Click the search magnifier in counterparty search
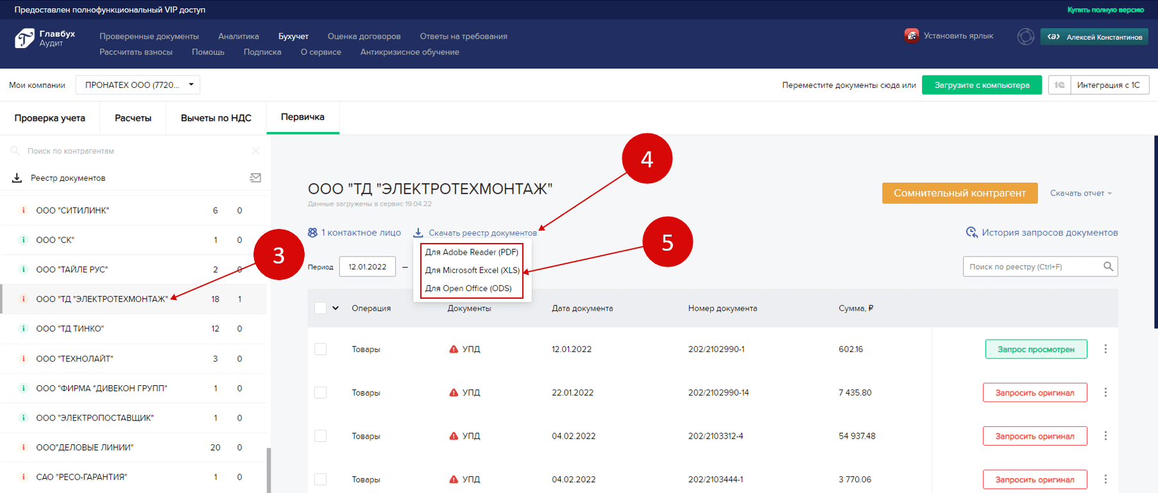Image resolution: width=1158 pixels, height=493 pixels. 15,151
